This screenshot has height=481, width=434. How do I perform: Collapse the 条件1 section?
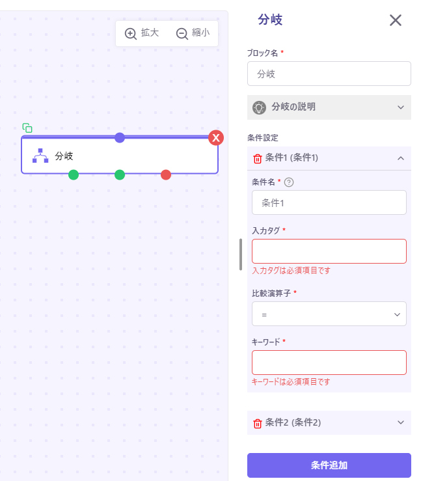[x=401, y=158]
